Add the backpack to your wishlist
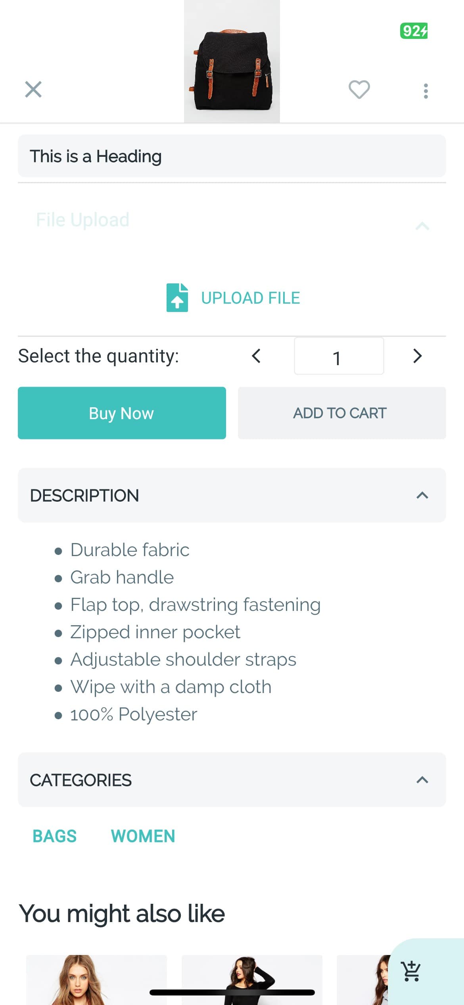The height and width of the screenshot is (1005, 464). (x=359, y=90)
